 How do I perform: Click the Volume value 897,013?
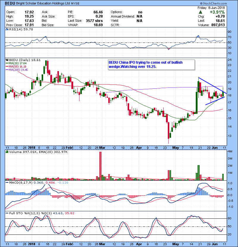pyautogui.click(x=218, y=25)
